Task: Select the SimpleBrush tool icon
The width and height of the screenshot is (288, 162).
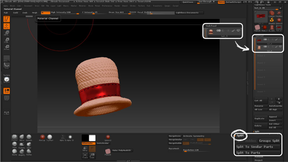Action: tap(271, 20)
